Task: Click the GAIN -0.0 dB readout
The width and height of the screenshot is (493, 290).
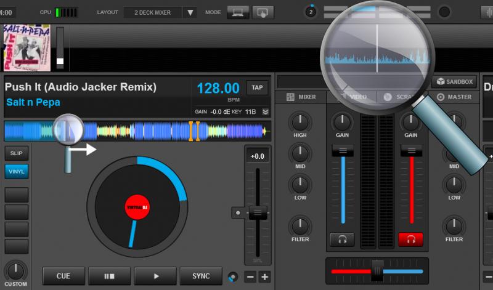Action: (220, 112)
